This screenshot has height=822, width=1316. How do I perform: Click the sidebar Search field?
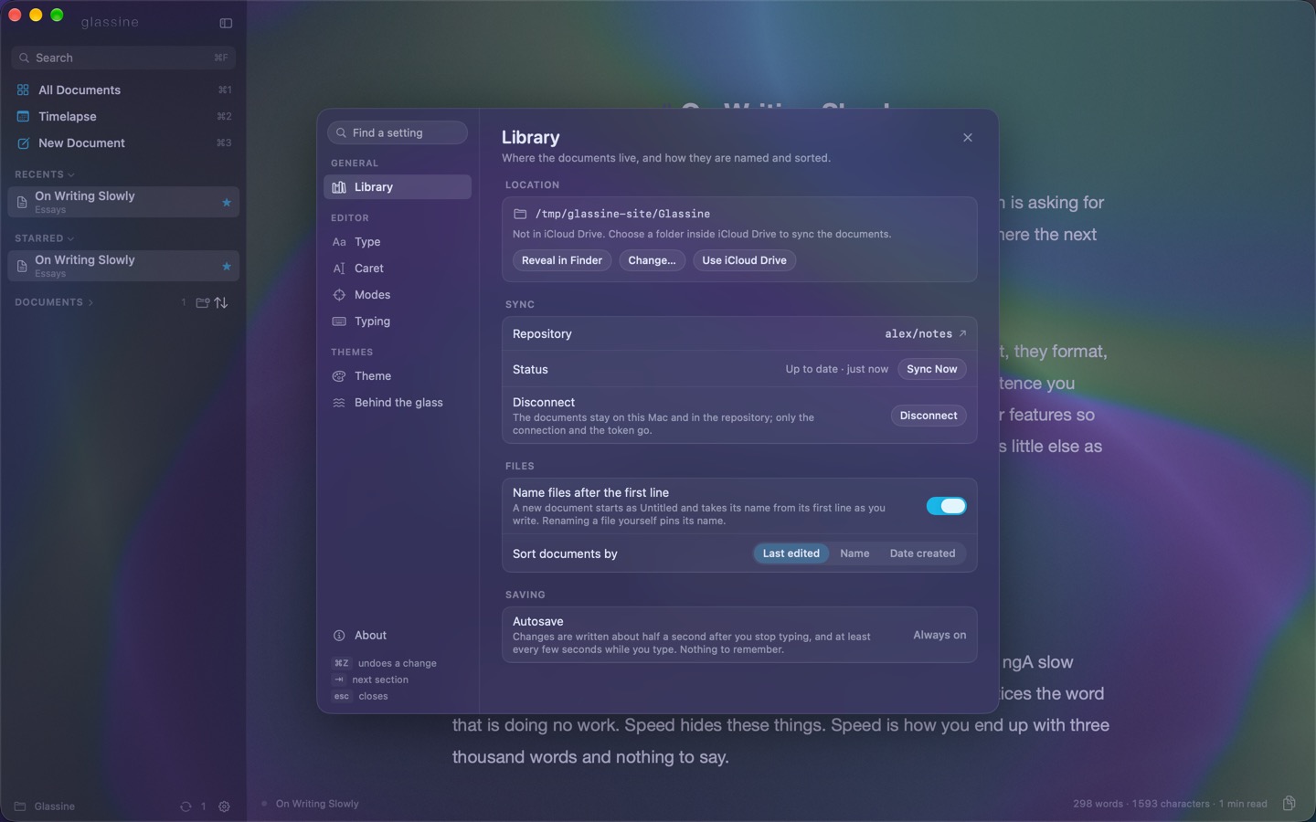click(123, 58)
